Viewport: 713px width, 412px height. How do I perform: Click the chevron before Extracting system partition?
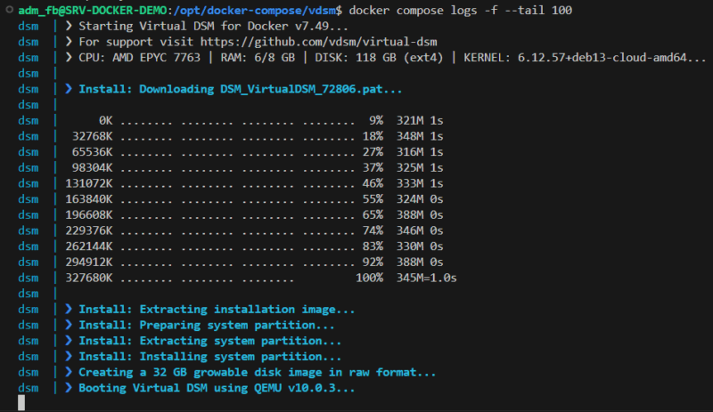pyautogui.click(x=69, y=341)
